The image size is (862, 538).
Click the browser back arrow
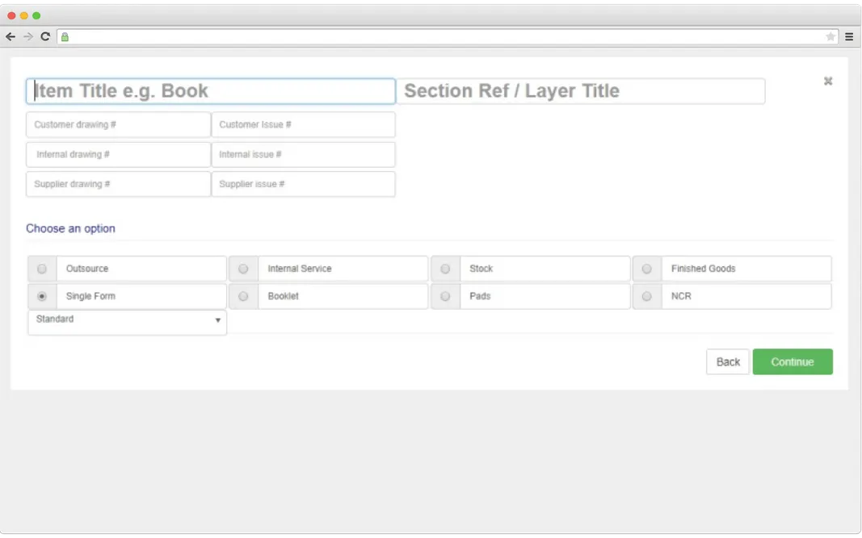[x=10, y=36]
